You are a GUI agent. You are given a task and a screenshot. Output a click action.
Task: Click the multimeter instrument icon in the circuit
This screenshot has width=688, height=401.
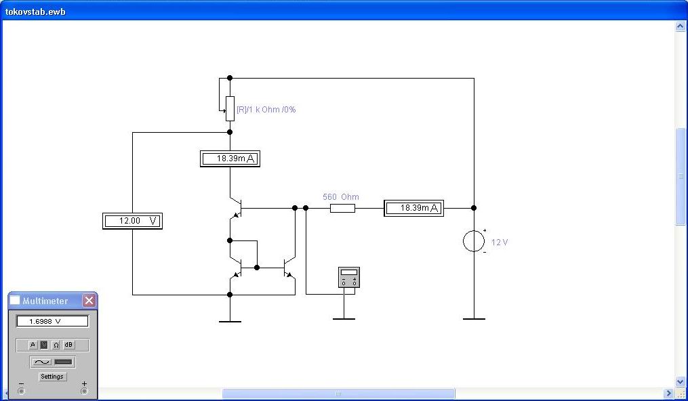point(348,277)
